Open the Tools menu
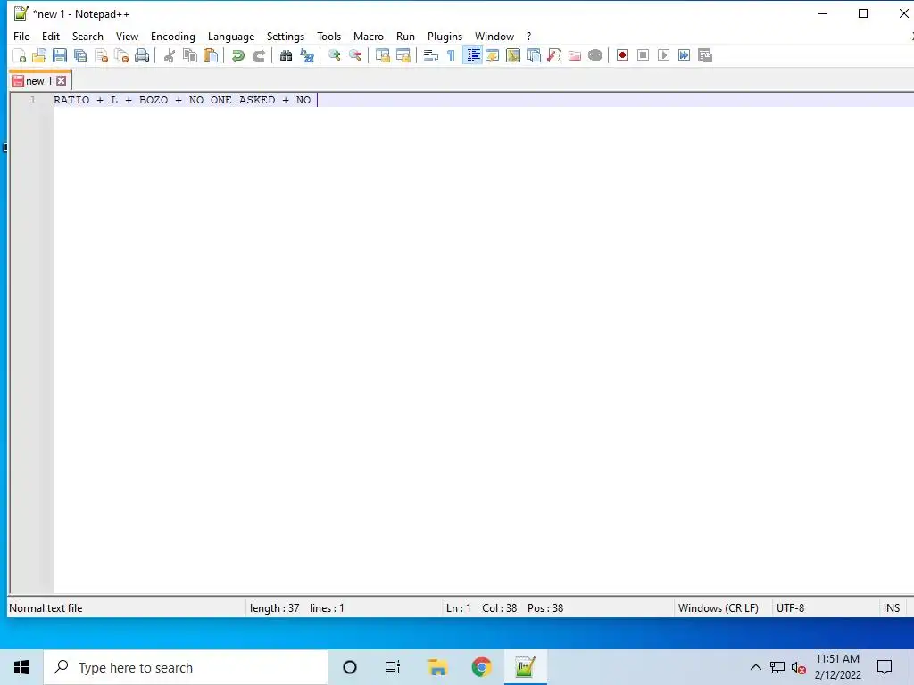Screen dimensions: 914x685 [x=328, y=36]
